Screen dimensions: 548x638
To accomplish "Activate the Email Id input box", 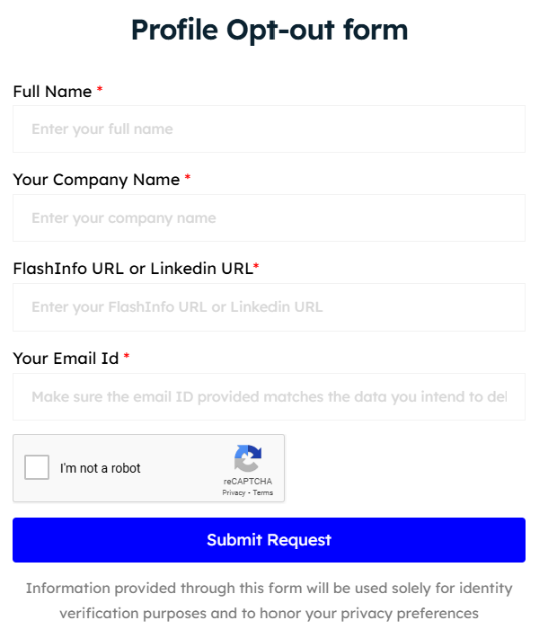I will coord(269,397).
